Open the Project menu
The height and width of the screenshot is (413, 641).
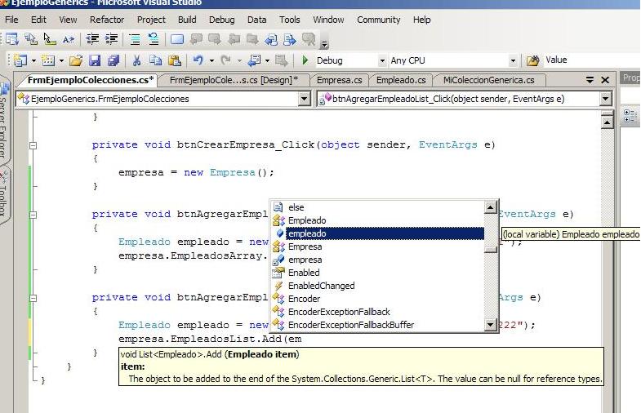point(151,20)
